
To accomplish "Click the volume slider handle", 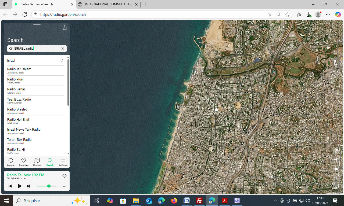I will click(49, 186).
